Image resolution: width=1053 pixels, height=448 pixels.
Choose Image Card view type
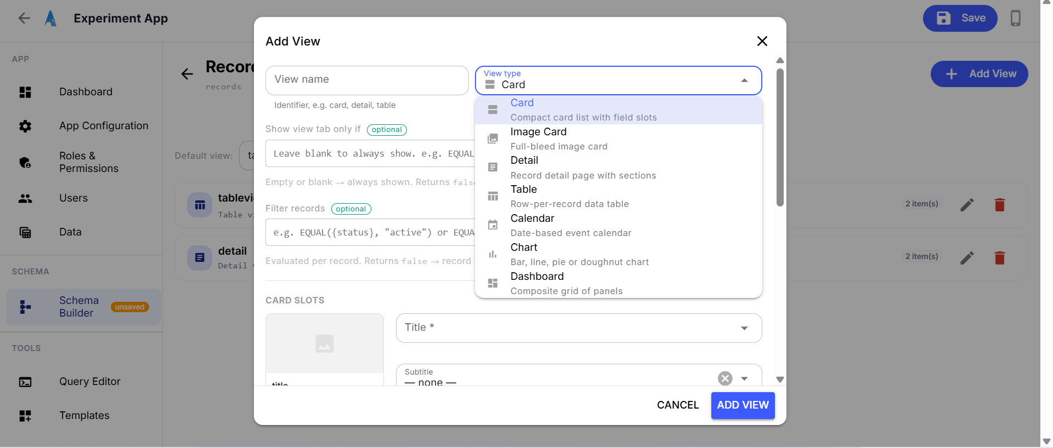click(x=619, y=139)
